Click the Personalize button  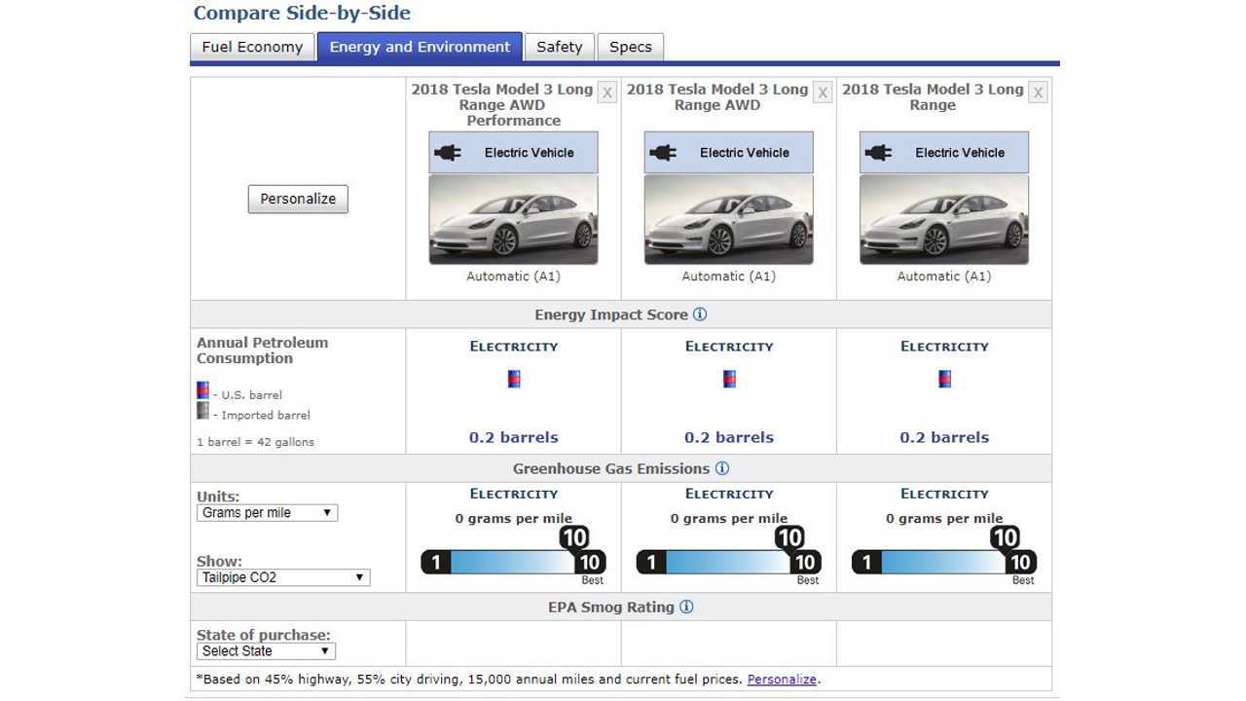[x=298, y=199]
